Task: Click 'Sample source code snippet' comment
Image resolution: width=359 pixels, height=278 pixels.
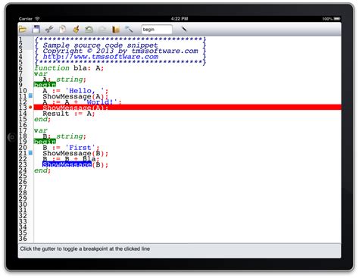Action: coord(100,45)
